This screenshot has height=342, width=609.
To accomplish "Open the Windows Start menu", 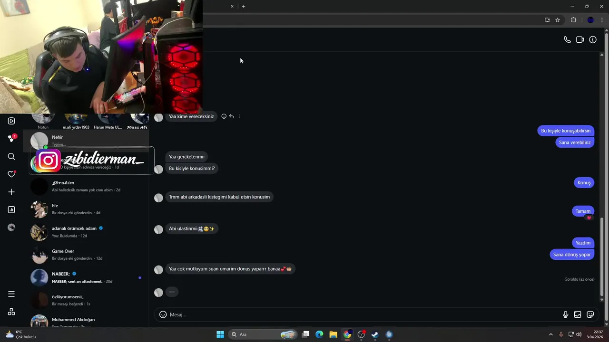I will tap(220, 334).
